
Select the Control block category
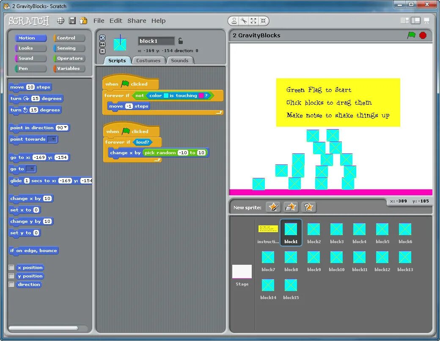point(69,38)
